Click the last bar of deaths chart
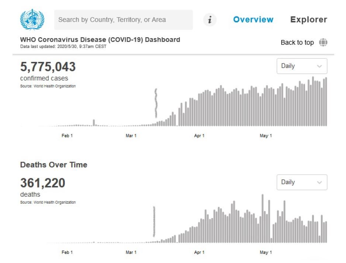 pyautogui.click(x=326, y=232)
